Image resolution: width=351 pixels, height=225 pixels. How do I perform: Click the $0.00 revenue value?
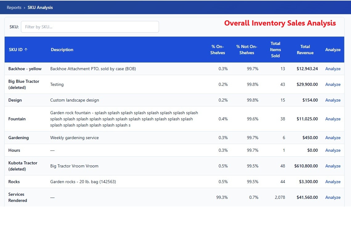pyautogui.click(x=312, y=150)
